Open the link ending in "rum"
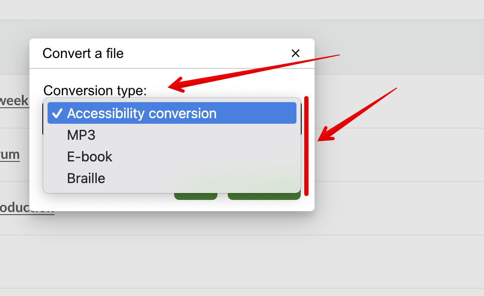The width and height of the screenshot is (484, 296). (x=10, y=154)
